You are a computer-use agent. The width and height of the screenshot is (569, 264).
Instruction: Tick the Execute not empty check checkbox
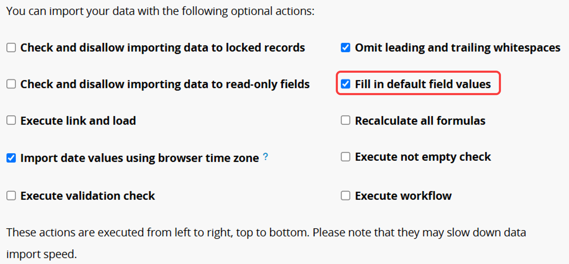(345, 157)
